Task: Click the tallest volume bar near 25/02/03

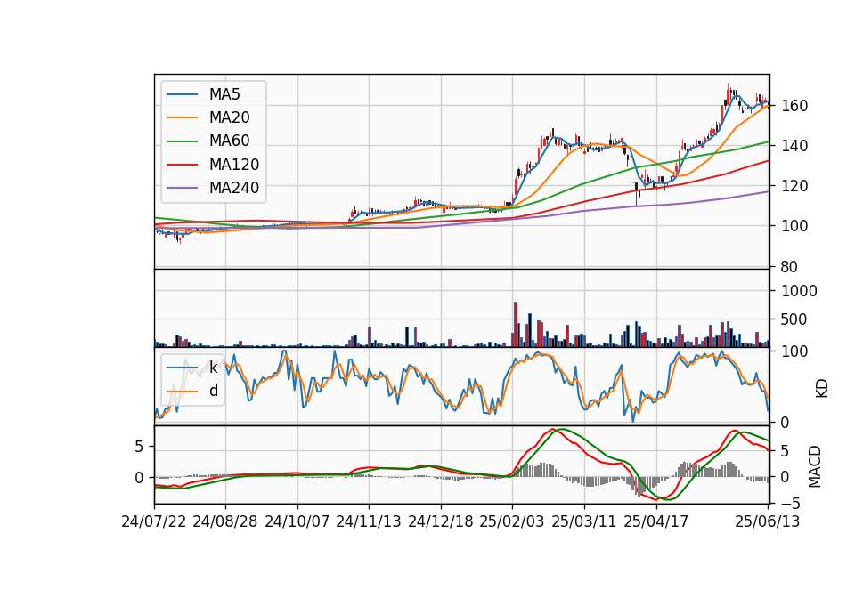Action: tap(516, 324)
